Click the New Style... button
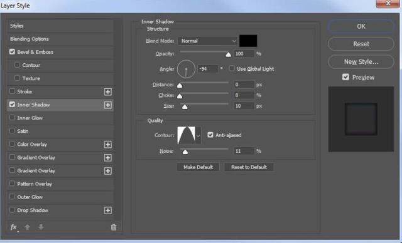Screen dimensions: 402x243 pyautogui.click(x=361, y=61)
